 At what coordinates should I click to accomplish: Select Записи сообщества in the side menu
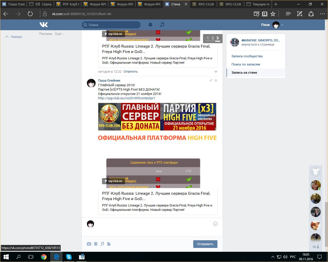pyautogui.click(x=247, y=56)
